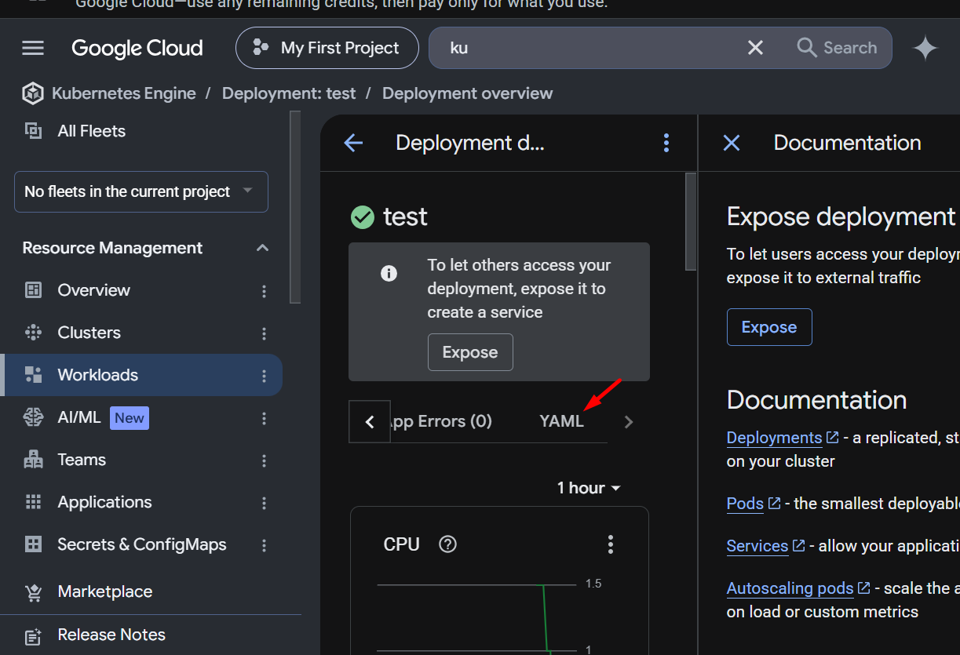Open Overview in the sidebar

(x=93, y=290)
